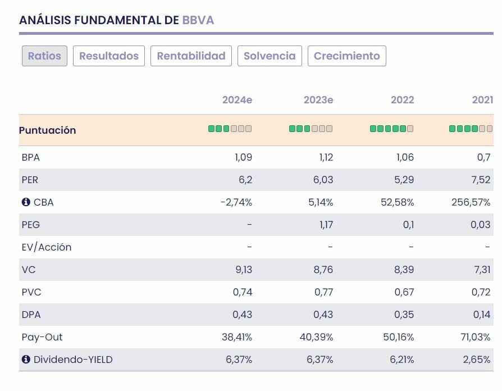This screenshot has width=502, height=391.
Task: Click the 2021 column header
Action: tap(482, 100)
